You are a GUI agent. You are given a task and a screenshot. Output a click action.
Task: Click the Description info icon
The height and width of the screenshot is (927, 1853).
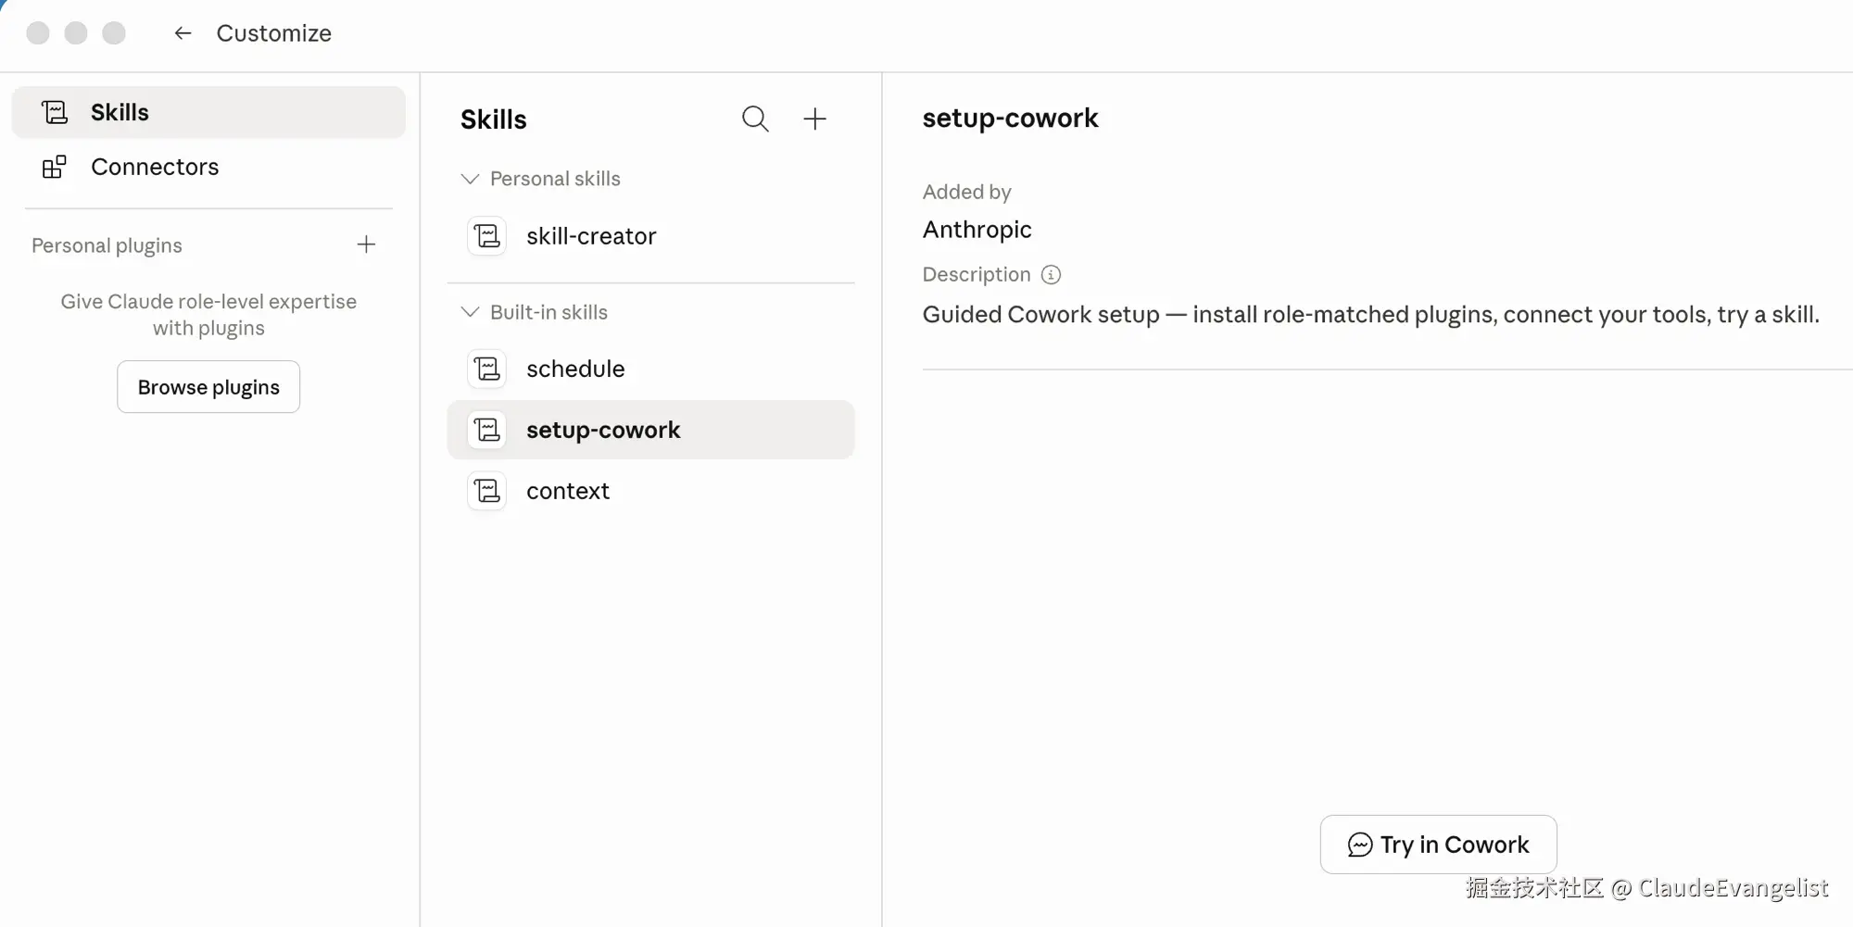click(1051, 275)
